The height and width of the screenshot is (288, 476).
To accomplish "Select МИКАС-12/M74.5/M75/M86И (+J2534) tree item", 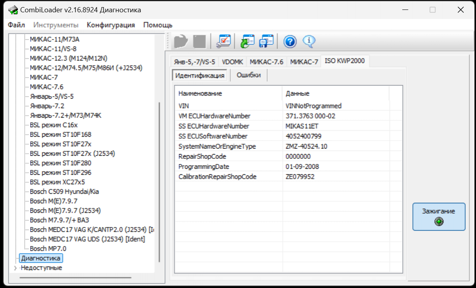I will click(86, 68).
